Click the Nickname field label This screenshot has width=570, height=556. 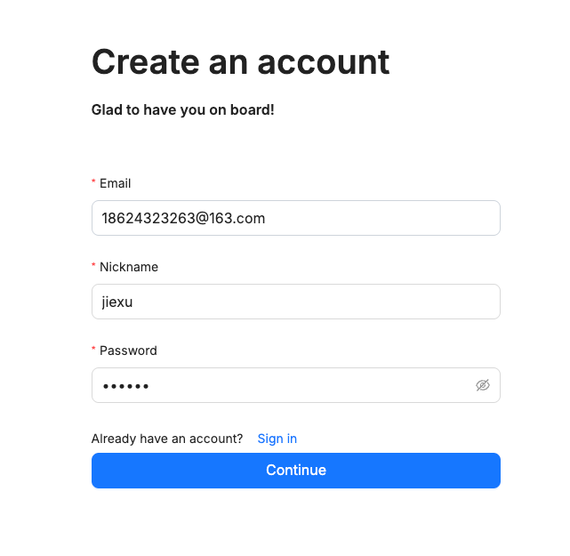[x=128, y=267]
